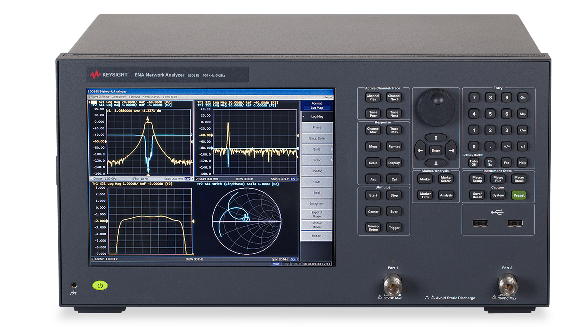Open the Display hardware key menu
The width and height of the screenshot is (582, 327).
click(x=394, y=163)
